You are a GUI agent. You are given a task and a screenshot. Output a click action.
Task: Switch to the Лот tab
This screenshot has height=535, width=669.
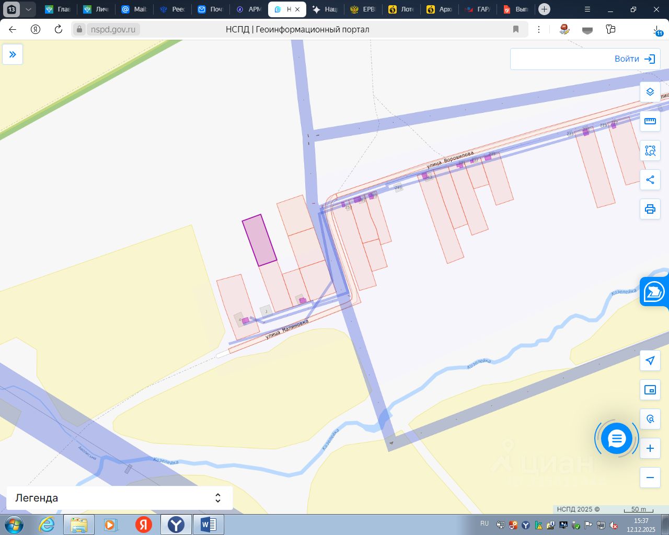[401, 9]
